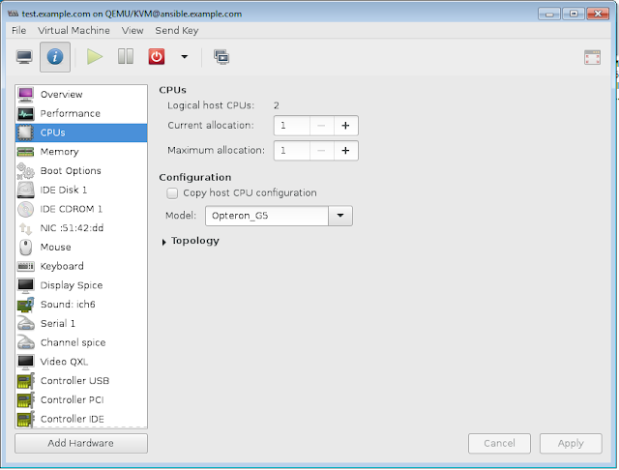Click the Opteron_G5 model text field
The height and width of the screenshot is (470, 619).
(x=267, y=216)
